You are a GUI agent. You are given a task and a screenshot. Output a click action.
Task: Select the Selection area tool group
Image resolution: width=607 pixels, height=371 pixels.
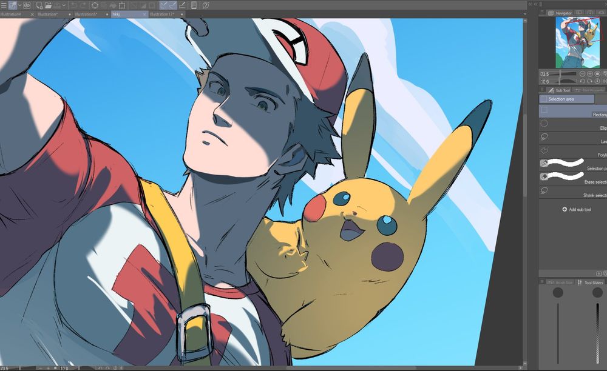(567, 99)
